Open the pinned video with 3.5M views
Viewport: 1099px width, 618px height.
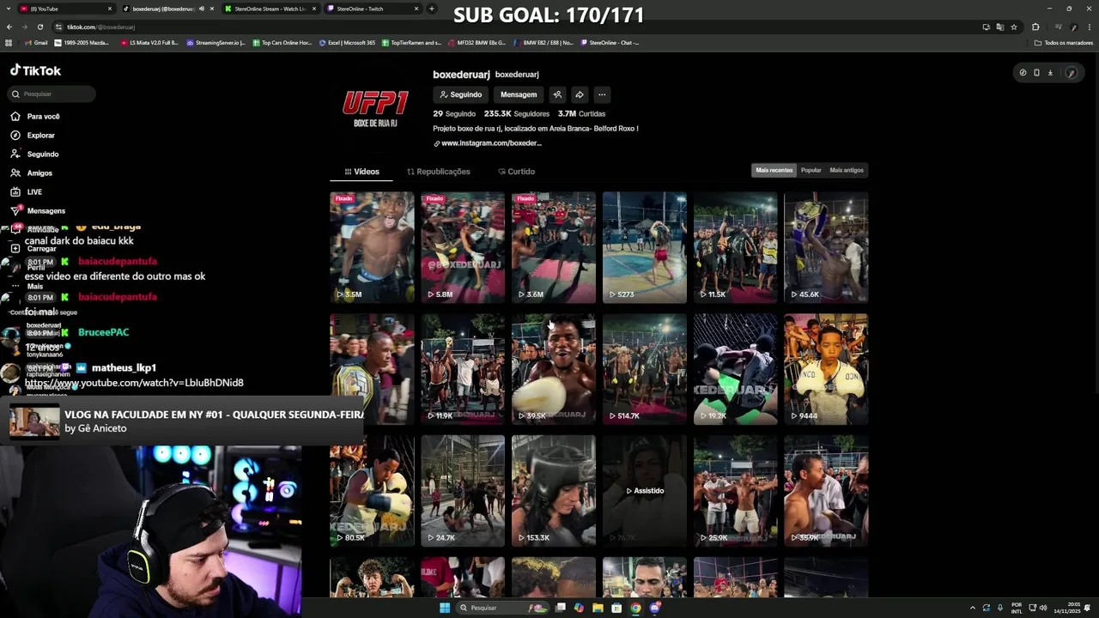point(372,247)
